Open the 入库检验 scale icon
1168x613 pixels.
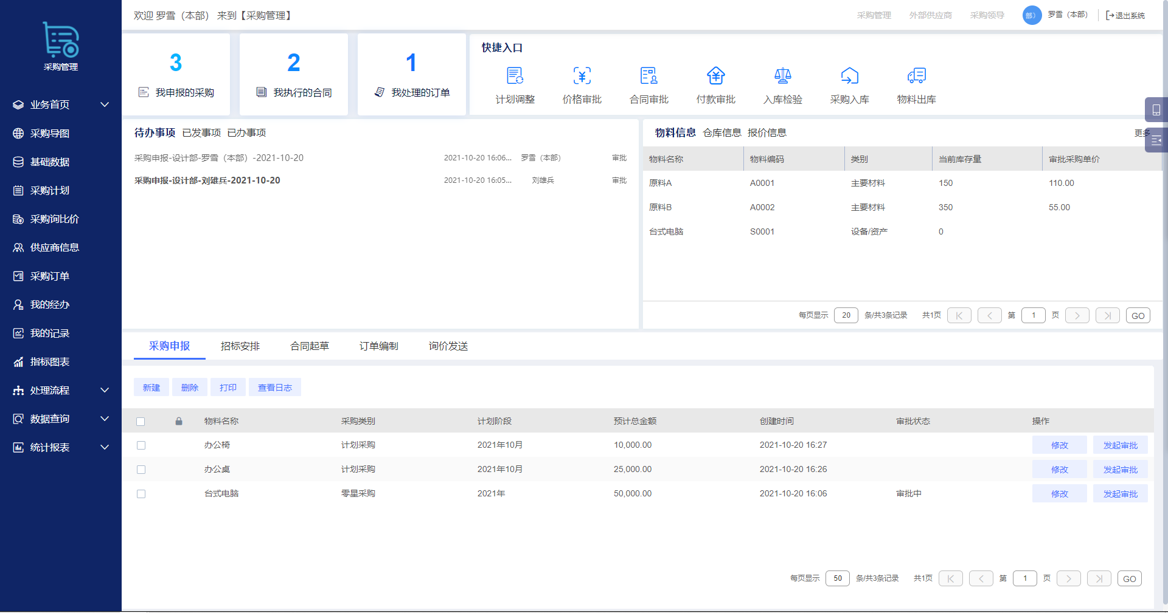click(782, 76)
